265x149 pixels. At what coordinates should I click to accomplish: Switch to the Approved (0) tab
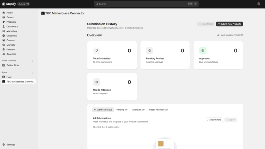coord(138,110)
